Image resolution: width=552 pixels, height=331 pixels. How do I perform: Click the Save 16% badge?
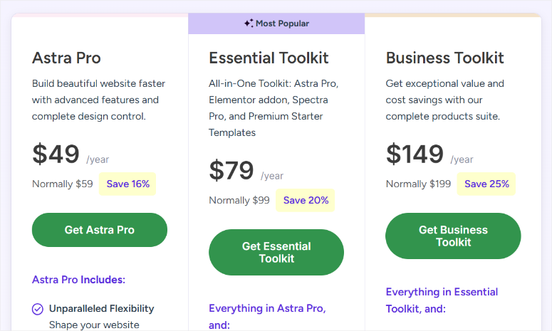[x=127, y=184]
